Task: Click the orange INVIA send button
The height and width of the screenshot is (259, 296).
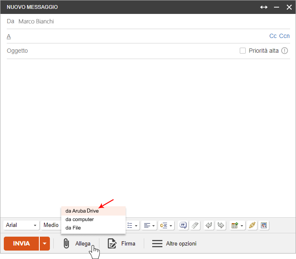Action: point(21,243)
